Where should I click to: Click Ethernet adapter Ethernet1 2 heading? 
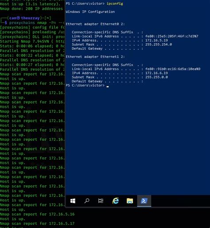coord(95,57)
